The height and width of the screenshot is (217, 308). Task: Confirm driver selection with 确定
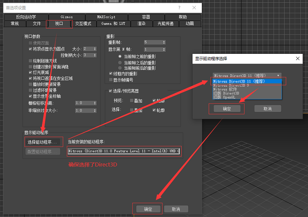[227, 108]
